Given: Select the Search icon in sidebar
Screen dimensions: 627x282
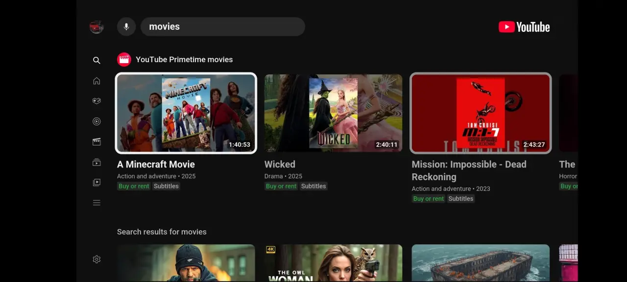Looking at the screenshot, I should click(x=96, y=60).
